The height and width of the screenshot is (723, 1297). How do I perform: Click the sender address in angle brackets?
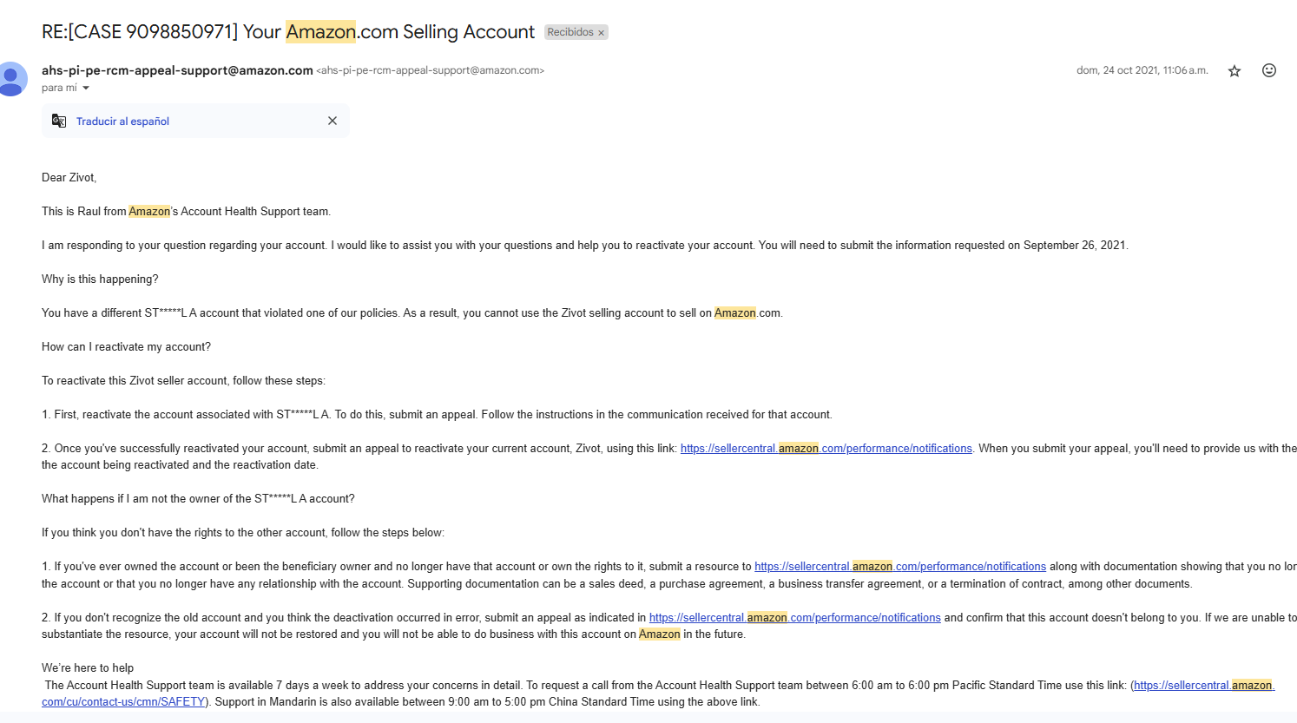[x=431, y=70]
